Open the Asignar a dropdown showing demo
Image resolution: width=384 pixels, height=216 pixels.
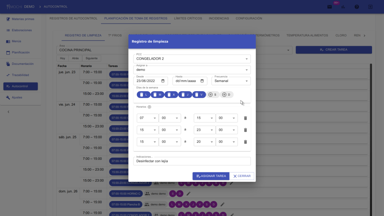192,70
